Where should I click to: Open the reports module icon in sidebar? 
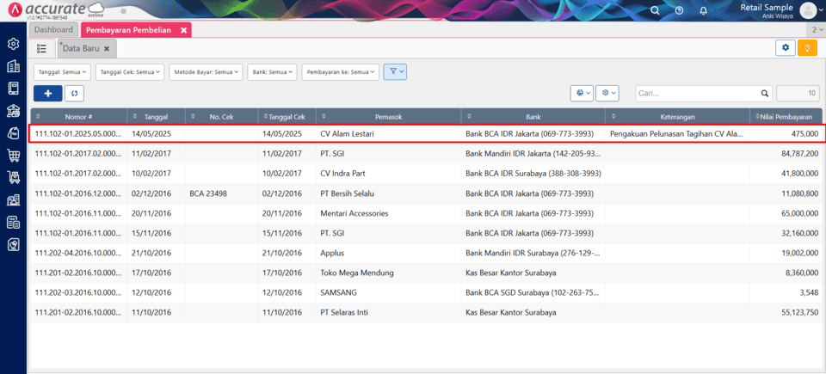pyautogui.click(x=13, y=244)
